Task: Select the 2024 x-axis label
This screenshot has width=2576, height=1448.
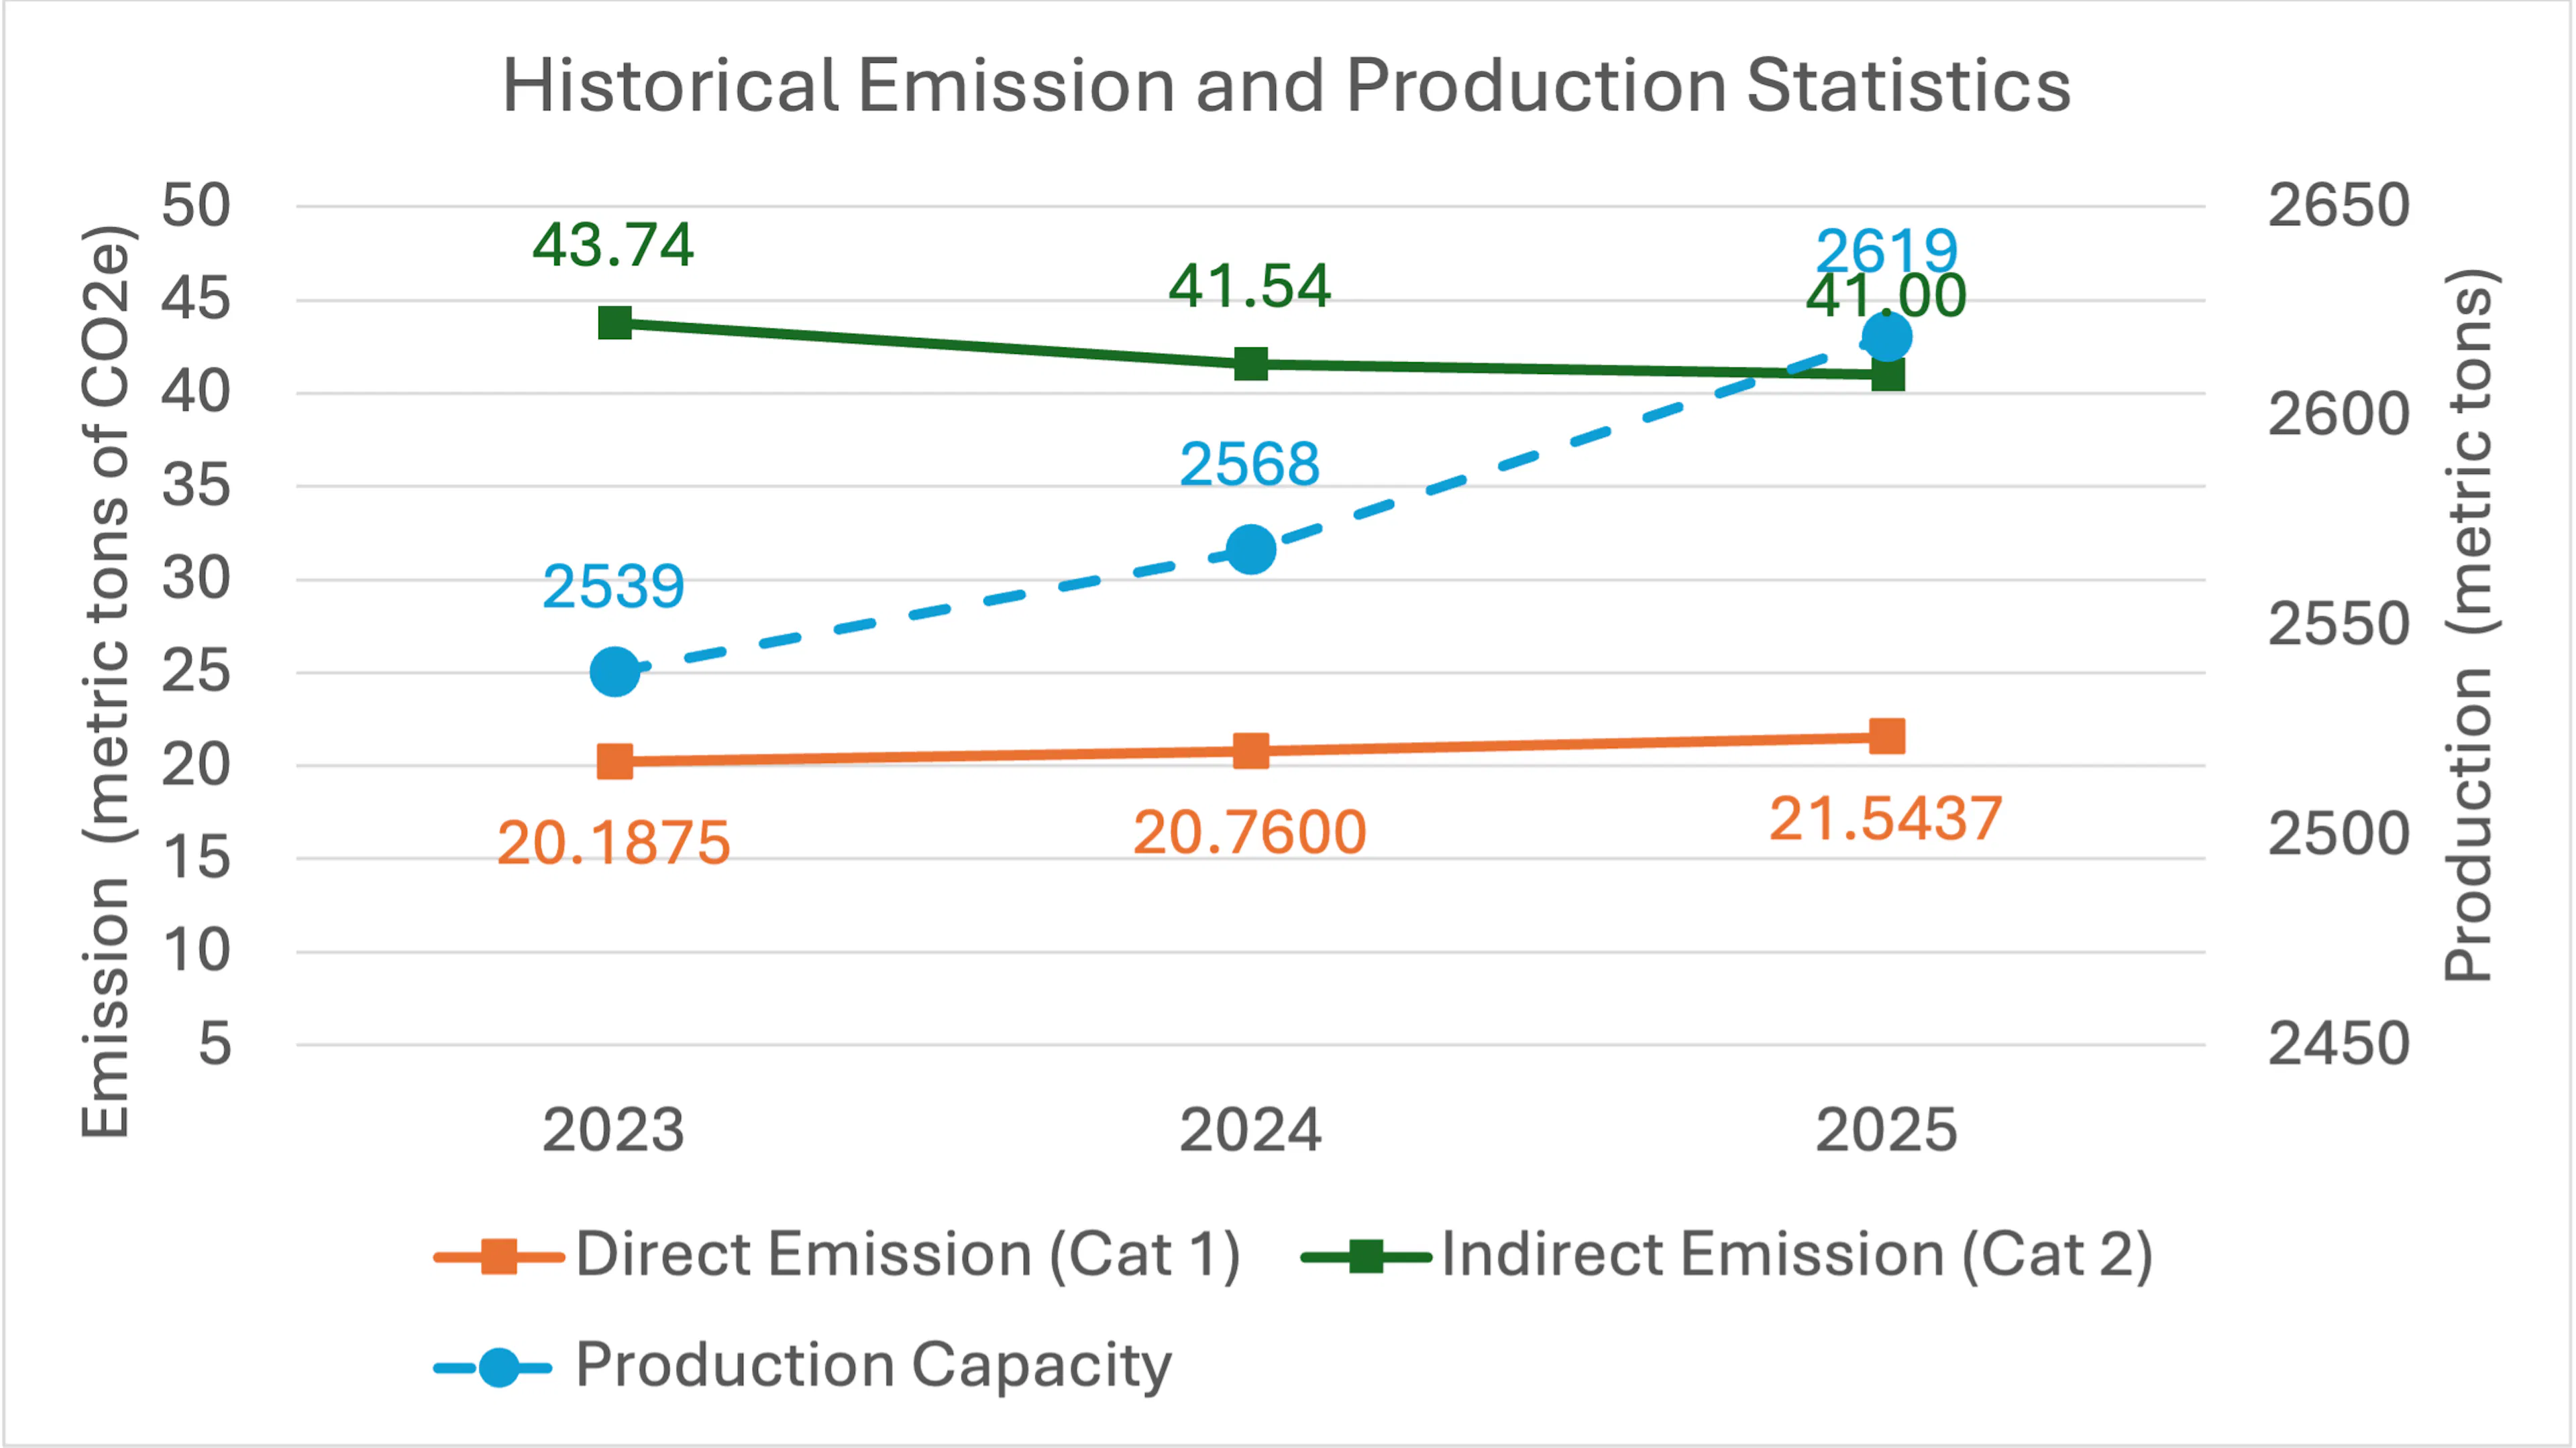Action: click(x=1250, y=1131)
